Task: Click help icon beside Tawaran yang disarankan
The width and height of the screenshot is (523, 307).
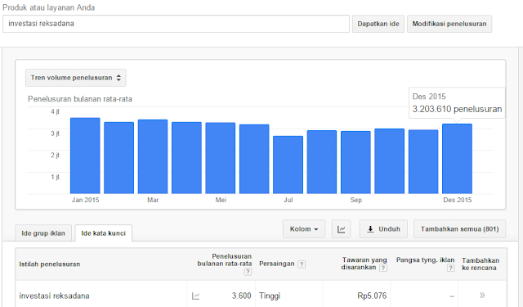Action: pos(383,268)
